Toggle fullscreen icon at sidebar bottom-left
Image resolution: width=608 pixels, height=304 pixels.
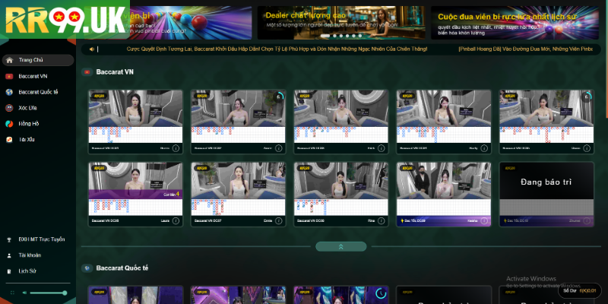click(11, 293)
